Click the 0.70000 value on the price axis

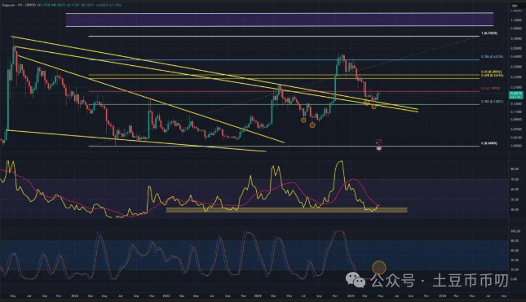516,39
